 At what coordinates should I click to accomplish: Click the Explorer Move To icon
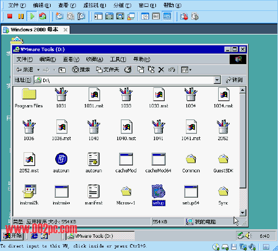(140, 69)
